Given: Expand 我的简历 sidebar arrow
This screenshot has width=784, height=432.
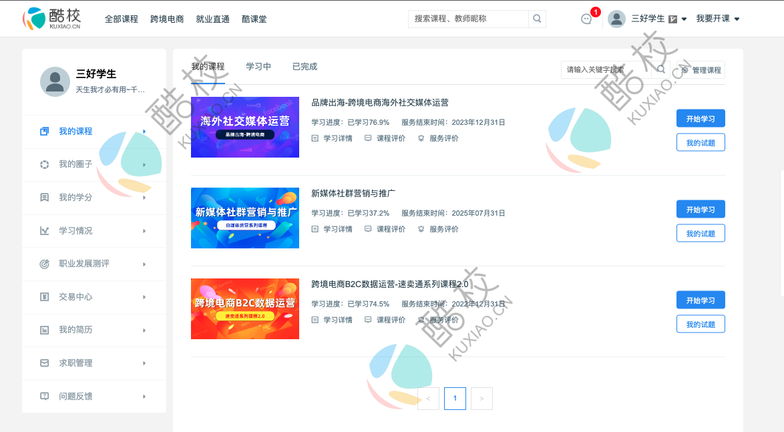Looking at the screenshot, I should coord(144,331).
